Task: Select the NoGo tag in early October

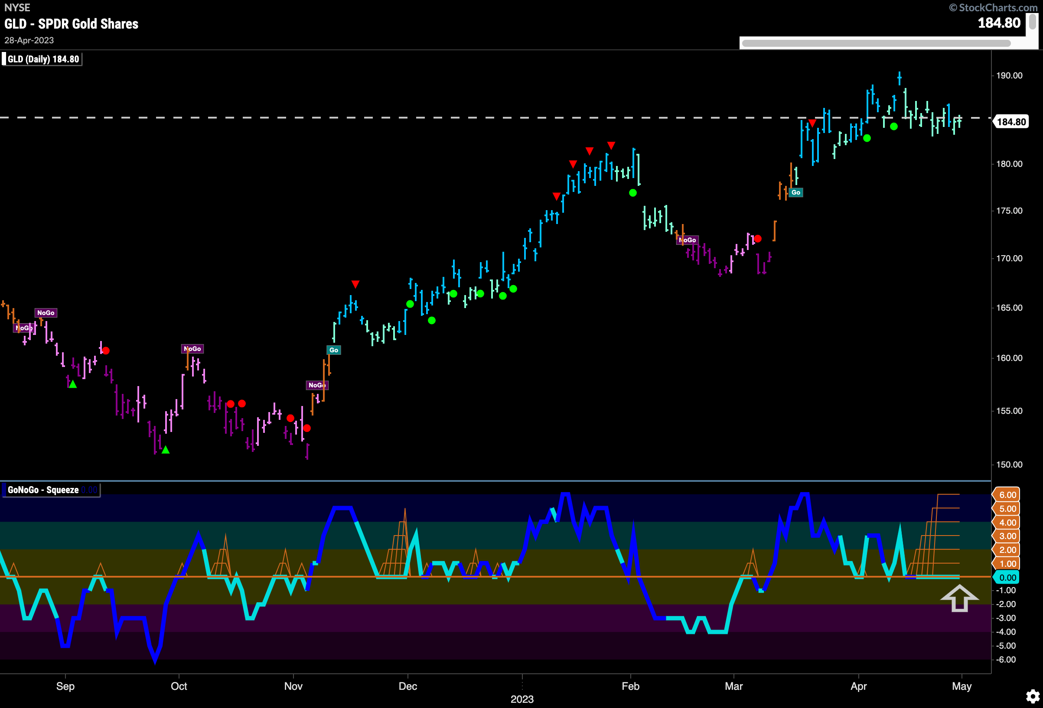Action: tap(192, 349)
